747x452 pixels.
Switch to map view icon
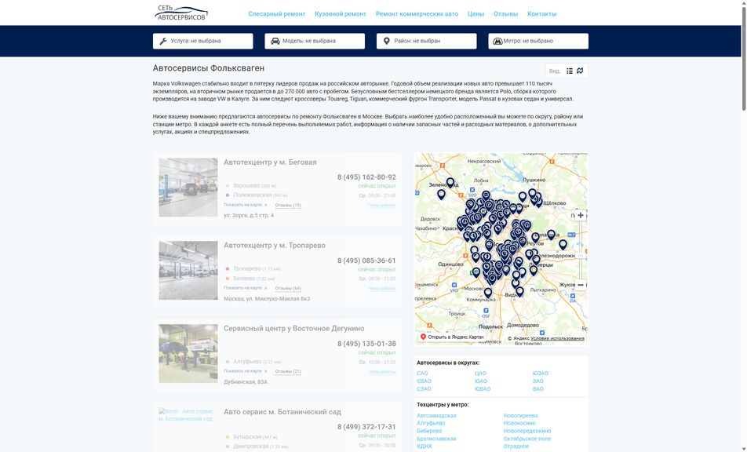click(x=580, y=71)
